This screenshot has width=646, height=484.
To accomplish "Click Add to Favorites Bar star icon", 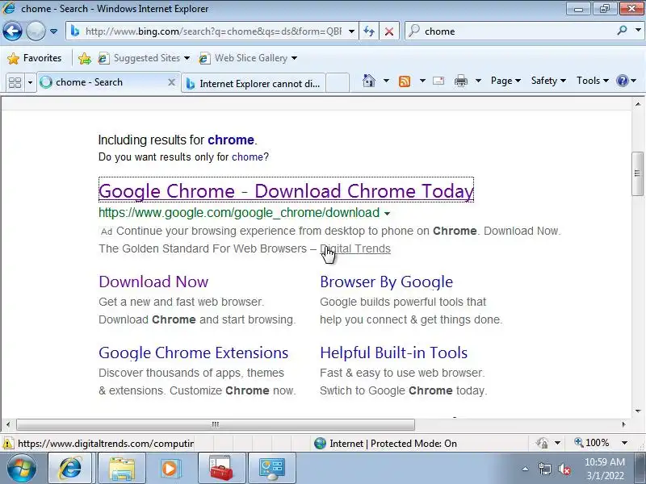I will (x=85, y=58).
